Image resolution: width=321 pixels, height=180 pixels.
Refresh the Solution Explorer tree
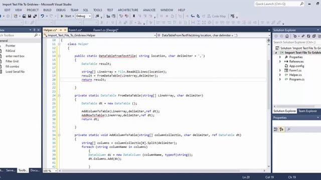click(308, 36)
